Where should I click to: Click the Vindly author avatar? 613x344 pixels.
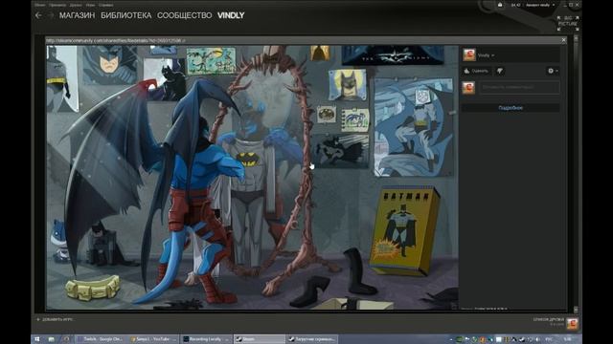pos(469,55)
